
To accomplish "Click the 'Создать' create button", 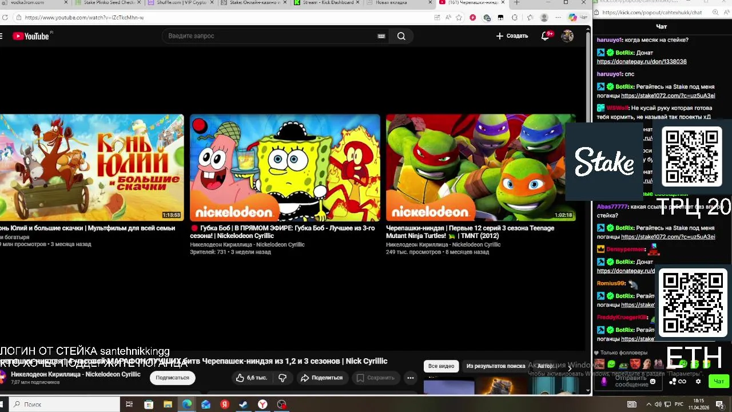I will pos(512,36).
